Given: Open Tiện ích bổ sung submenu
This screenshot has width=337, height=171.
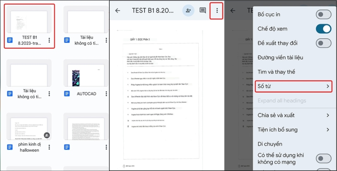Looking at the screenshot, I should tap(294, 130).
